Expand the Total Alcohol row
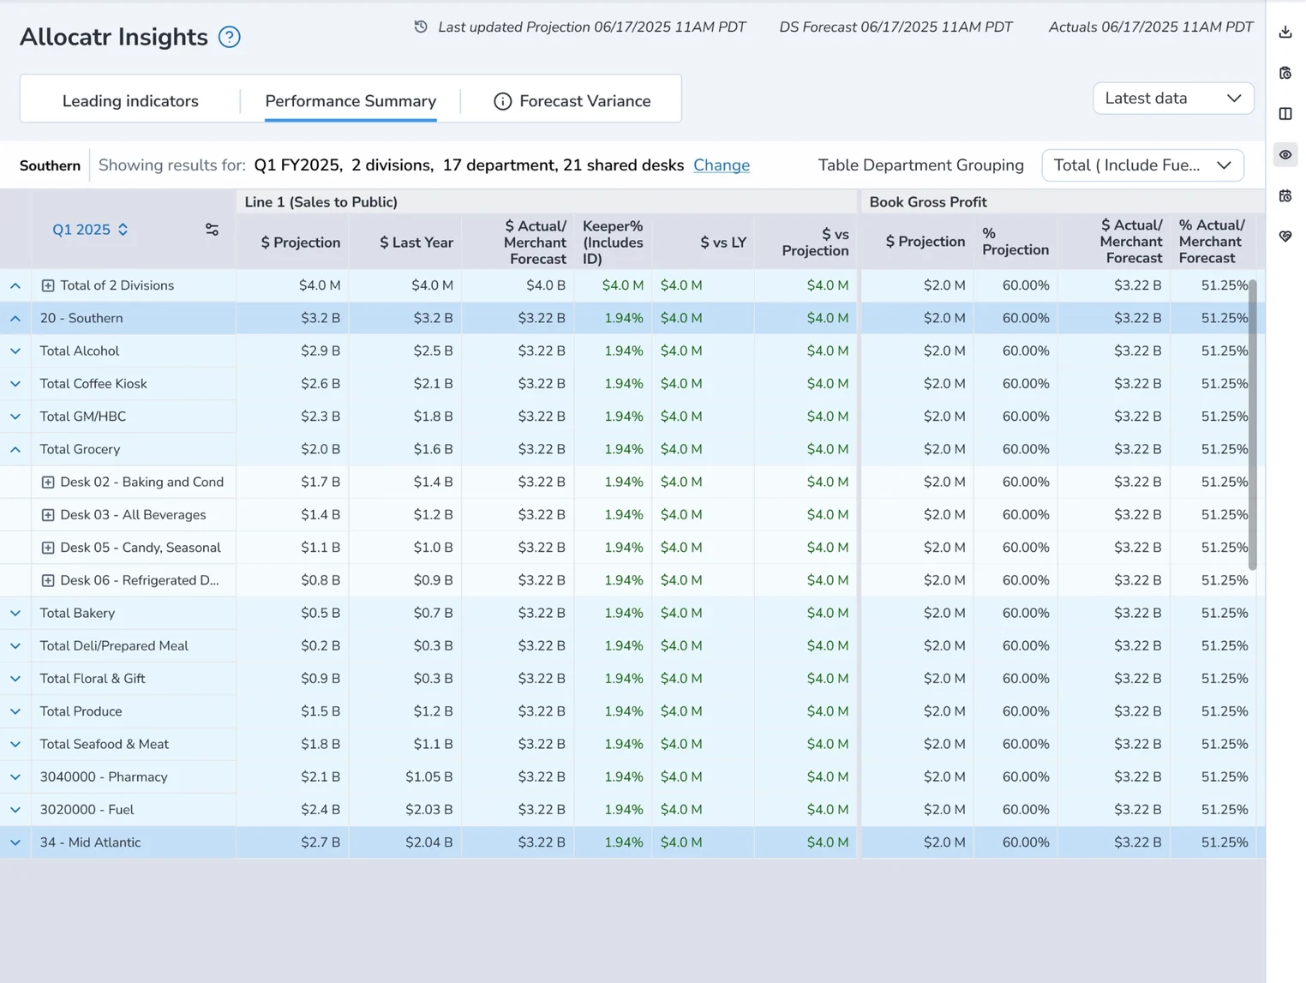Viewport: 1306px width, 983px height. pos(15,351)
